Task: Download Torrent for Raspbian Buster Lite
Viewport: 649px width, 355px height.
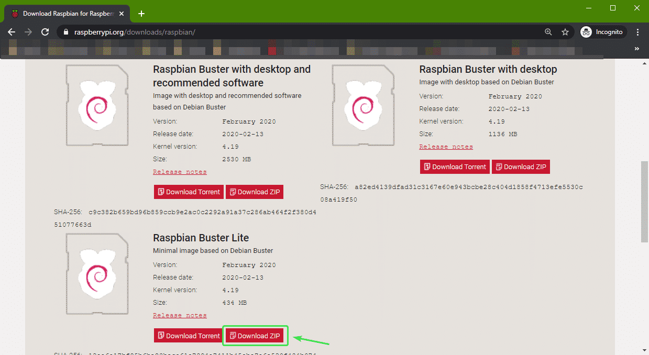Action: coord(189,336)
